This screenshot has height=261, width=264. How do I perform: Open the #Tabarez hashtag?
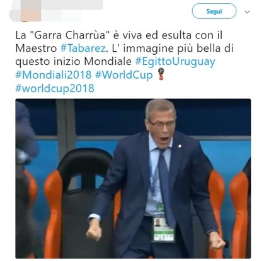[x=83, y=48]
